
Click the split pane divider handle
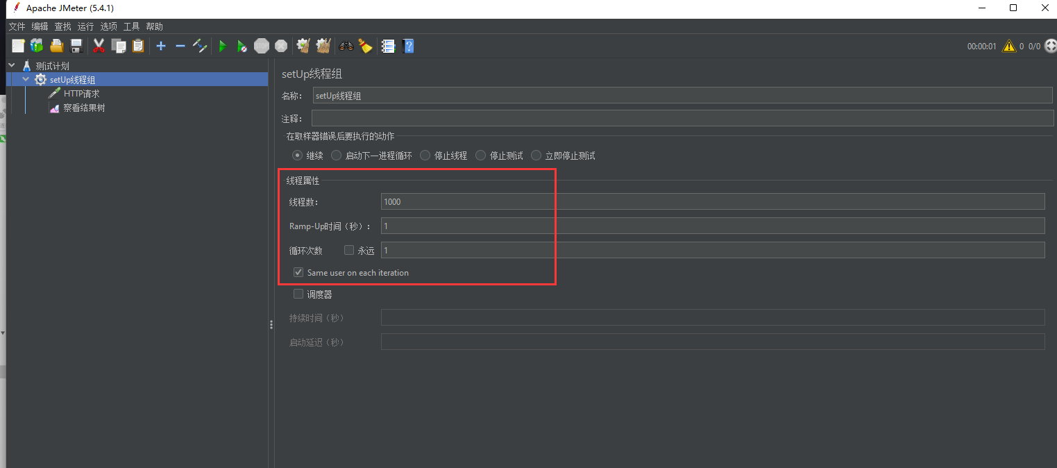pyautogui.click(x=271, y=325)
